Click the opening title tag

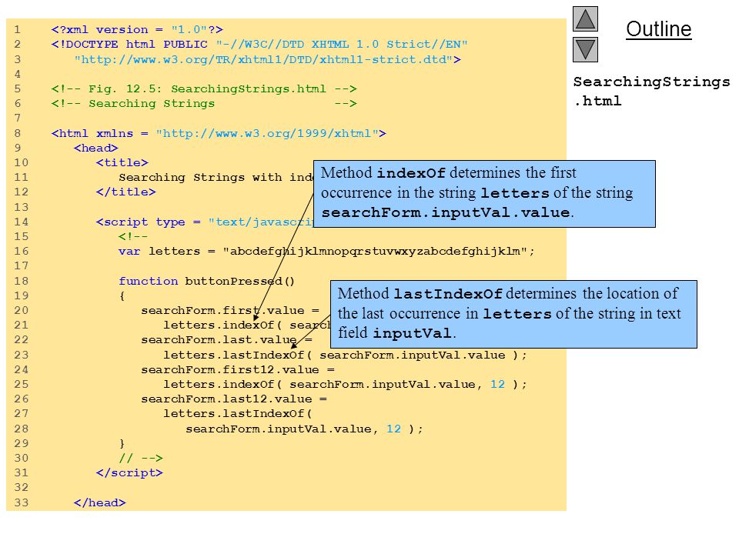(122, 162)
